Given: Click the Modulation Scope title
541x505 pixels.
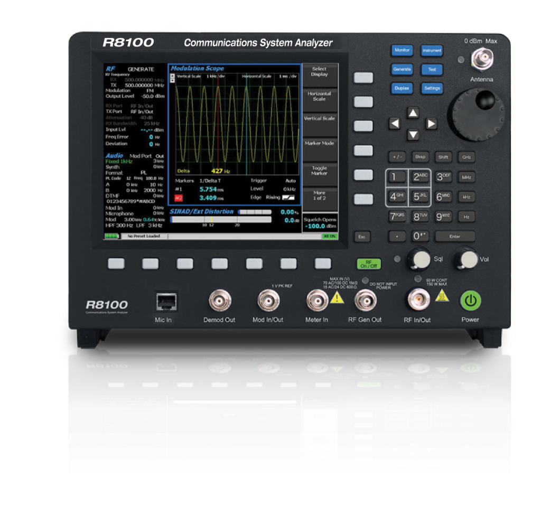Looking at the screenshot, I should tap(198, 68).
